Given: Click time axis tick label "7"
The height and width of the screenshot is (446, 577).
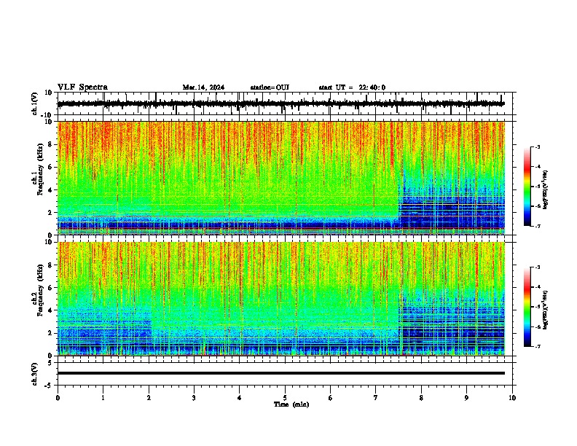Looking at the screenshot, I should pyautogui.click(x=376, y=398).
